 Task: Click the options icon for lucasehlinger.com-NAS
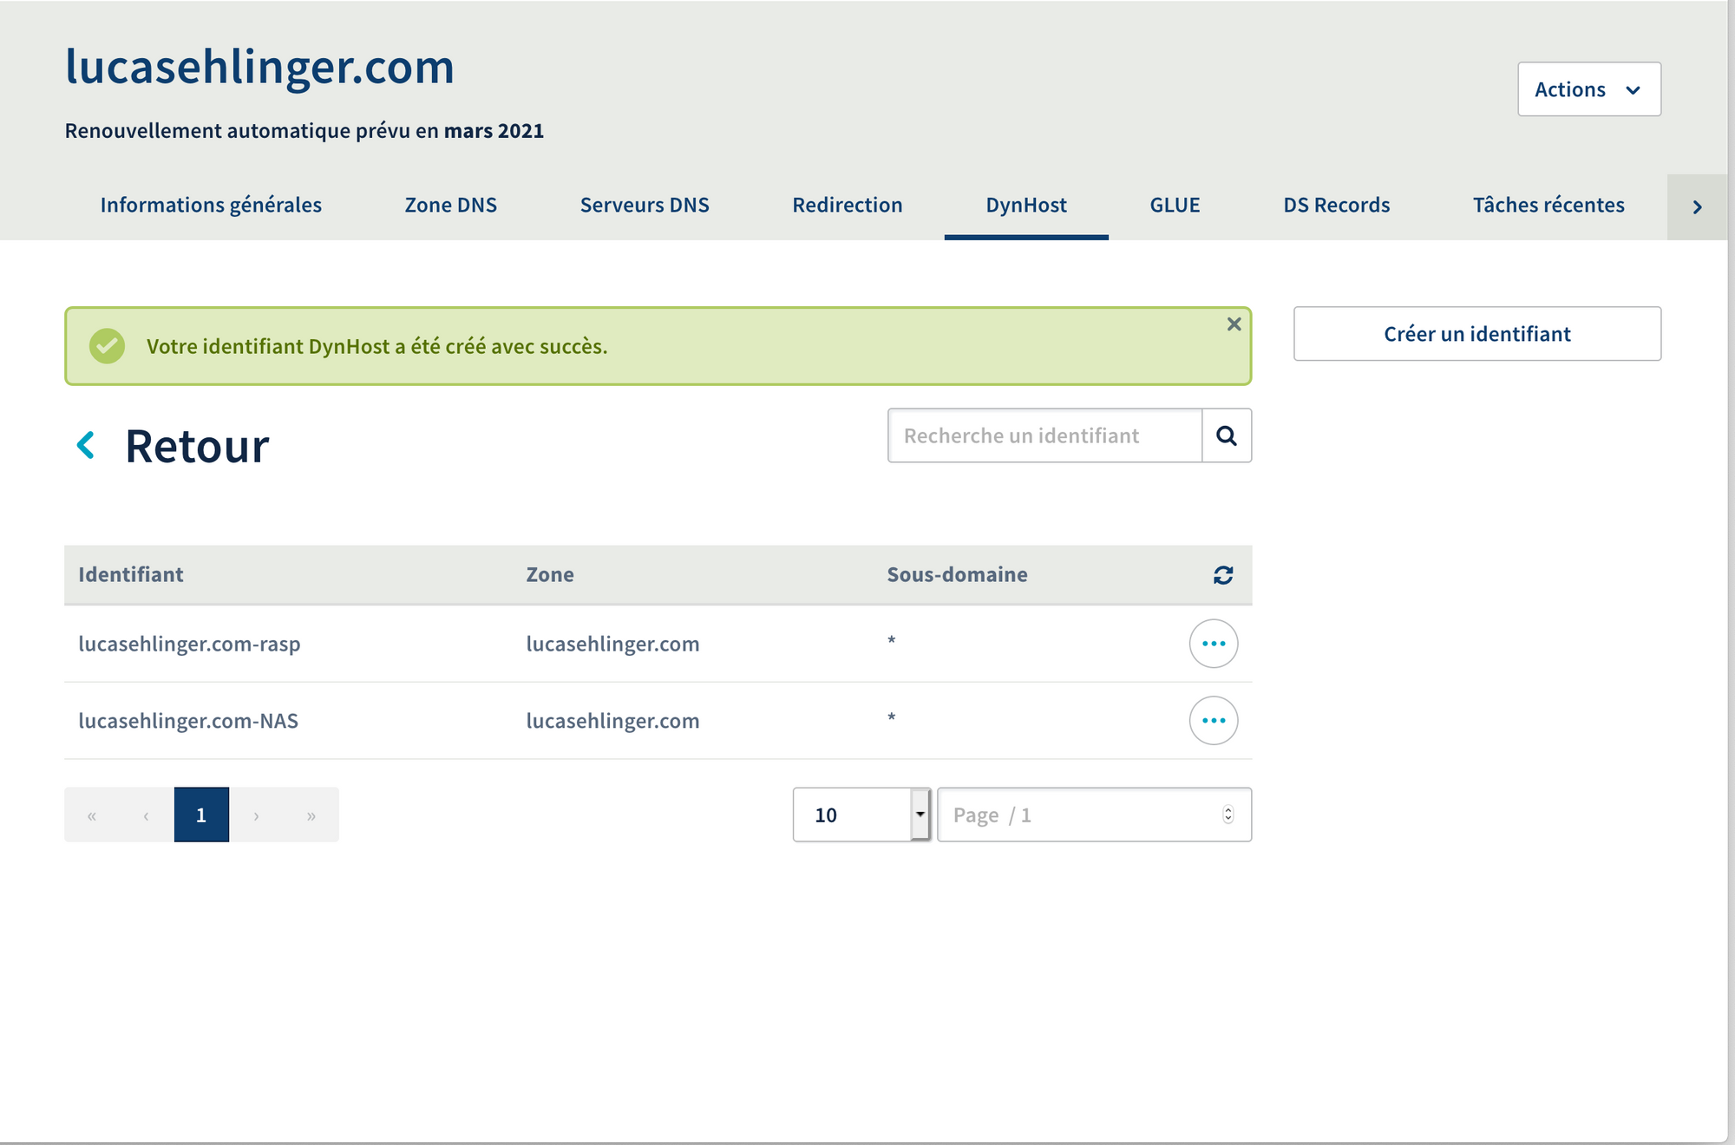1214,721
